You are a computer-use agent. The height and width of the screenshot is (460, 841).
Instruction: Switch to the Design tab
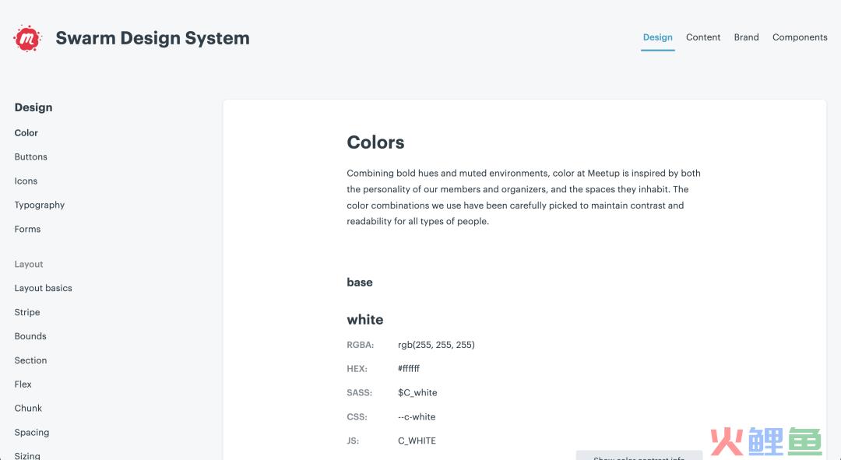click(657, 37)
